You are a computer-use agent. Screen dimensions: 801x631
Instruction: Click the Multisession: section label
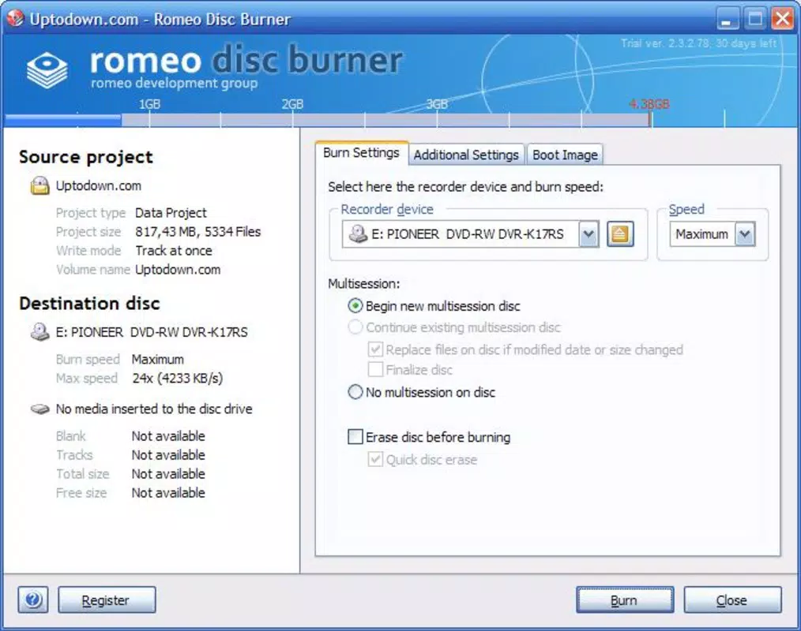pos(363,284)
